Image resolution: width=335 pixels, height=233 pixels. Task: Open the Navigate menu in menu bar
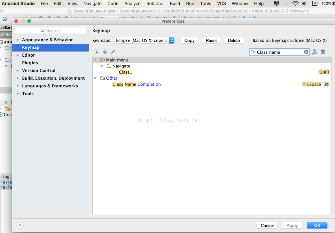[x=92, y=4]
